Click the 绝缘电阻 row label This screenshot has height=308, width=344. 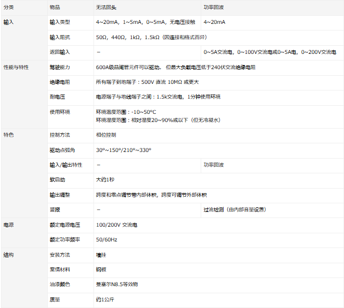60,82
